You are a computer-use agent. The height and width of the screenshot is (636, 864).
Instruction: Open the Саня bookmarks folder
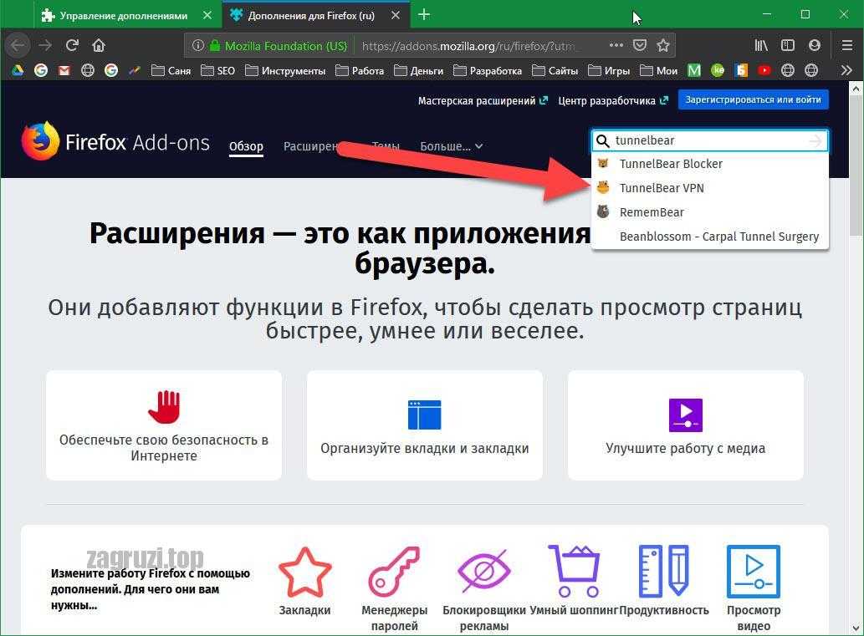click(x=171, y=70)
